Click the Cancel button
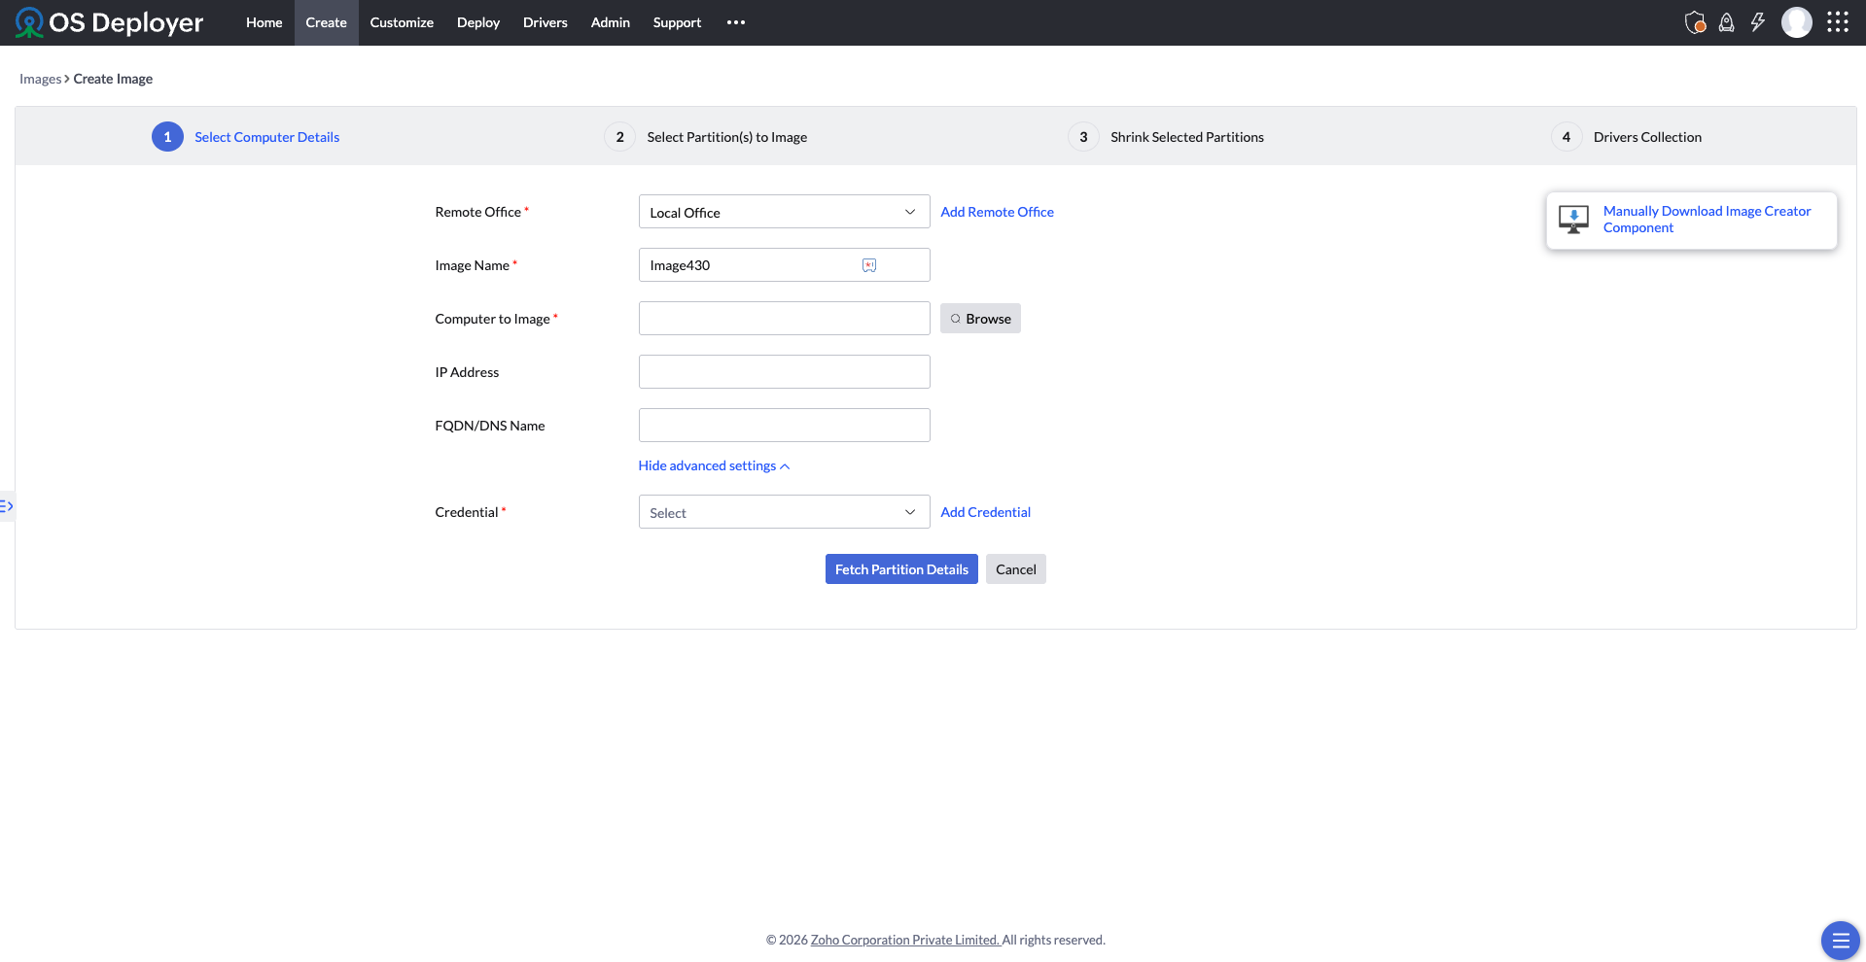This screenshot has width=1866, height=962. pyautogui.click(x=1016, y=569)
